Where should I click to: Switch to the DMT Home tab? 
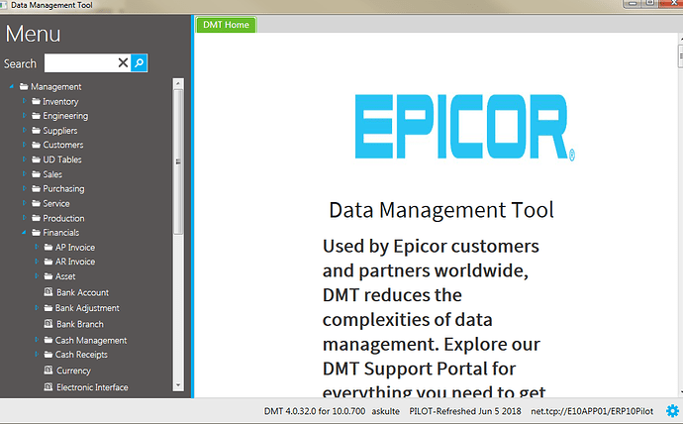(x=226, y=25)
